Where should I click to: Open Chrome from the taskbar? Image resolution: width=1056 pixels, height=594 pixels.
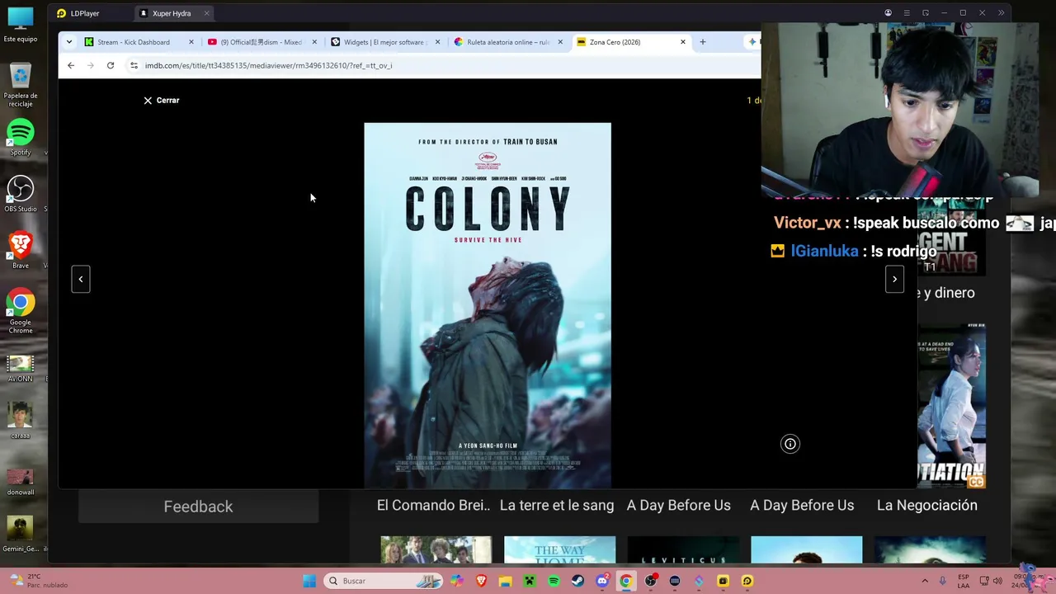point(626,581)
